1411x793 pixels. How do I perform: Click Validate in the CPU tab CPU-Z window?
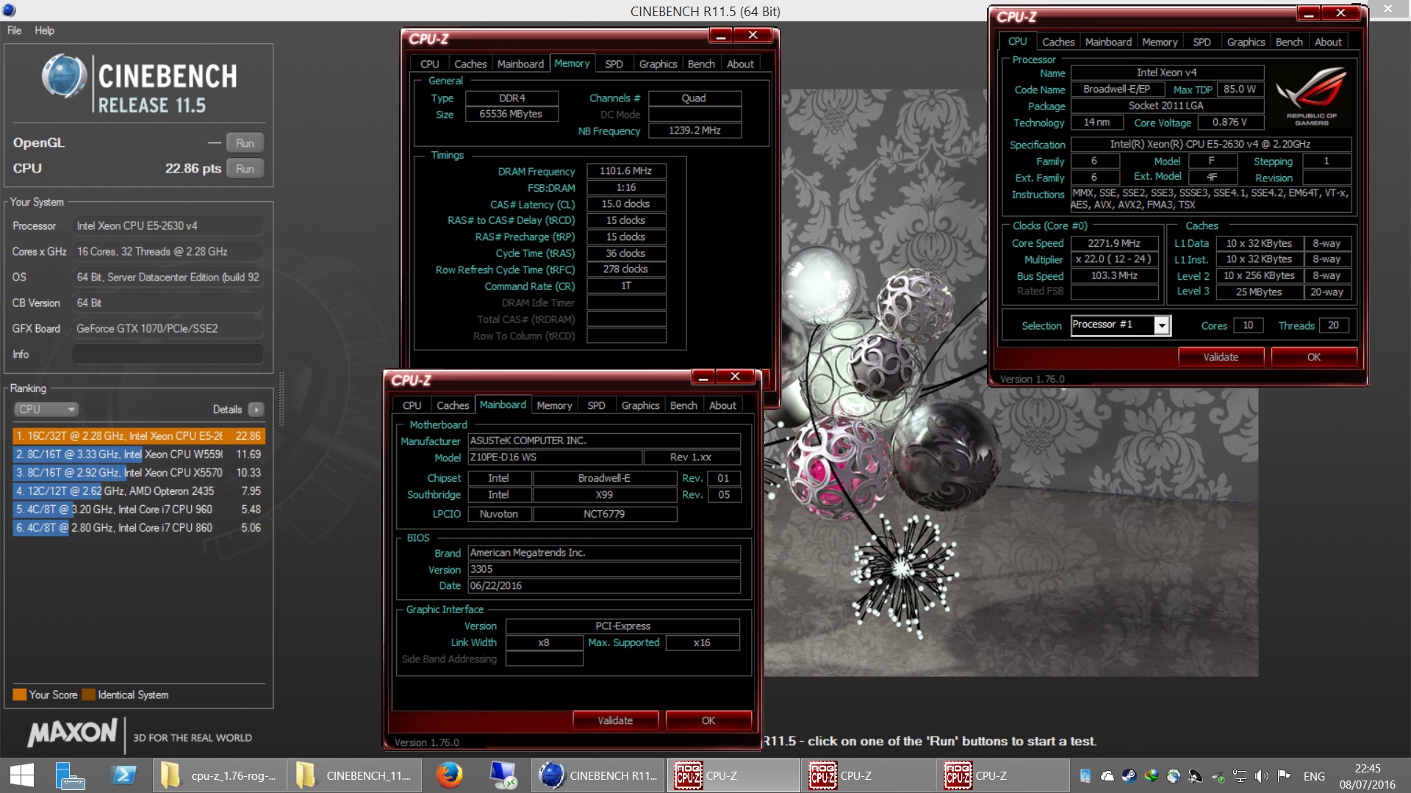point(1221,357)
